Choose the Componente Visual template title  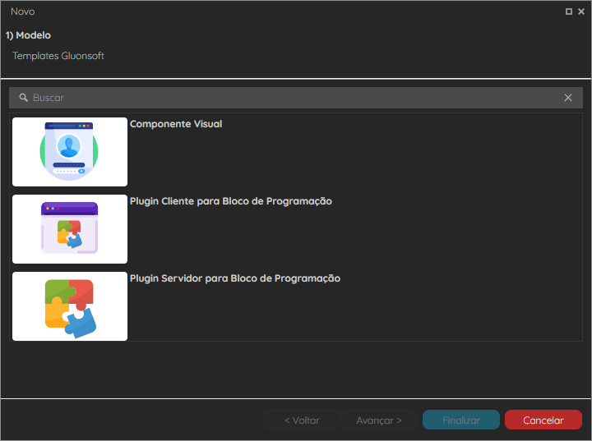pos(176,124)
